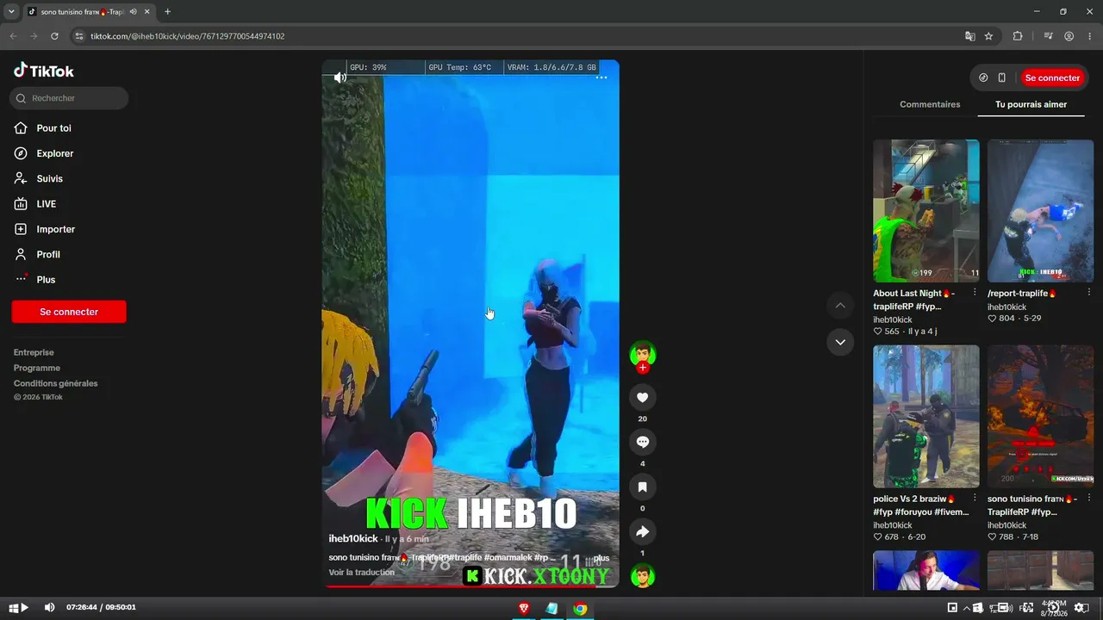Open the iheb10kick username on the video
The height and width of the screenshot is (620, 1103).
click(x=353, y=538)
